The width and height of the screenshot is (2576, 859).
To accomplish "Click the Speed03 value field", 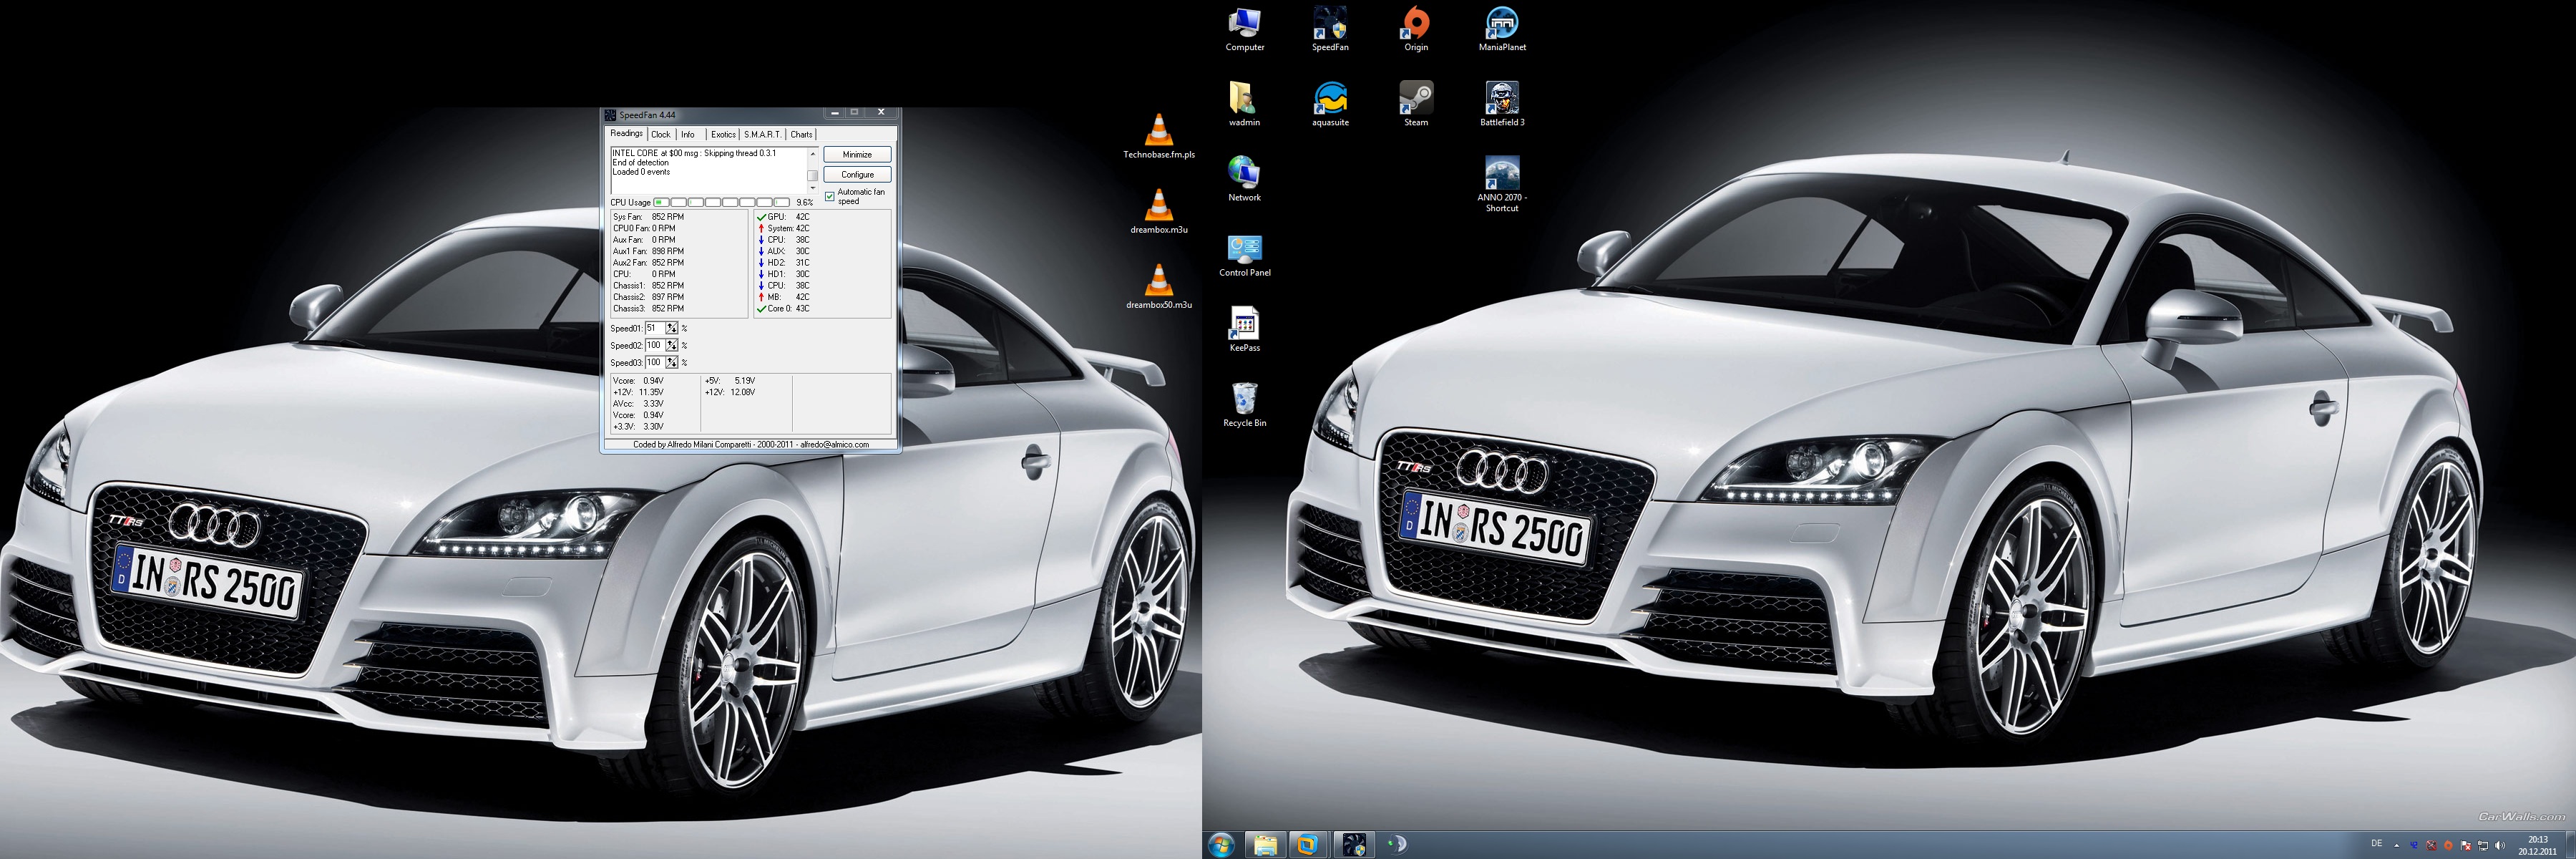I will click(656, 362).
